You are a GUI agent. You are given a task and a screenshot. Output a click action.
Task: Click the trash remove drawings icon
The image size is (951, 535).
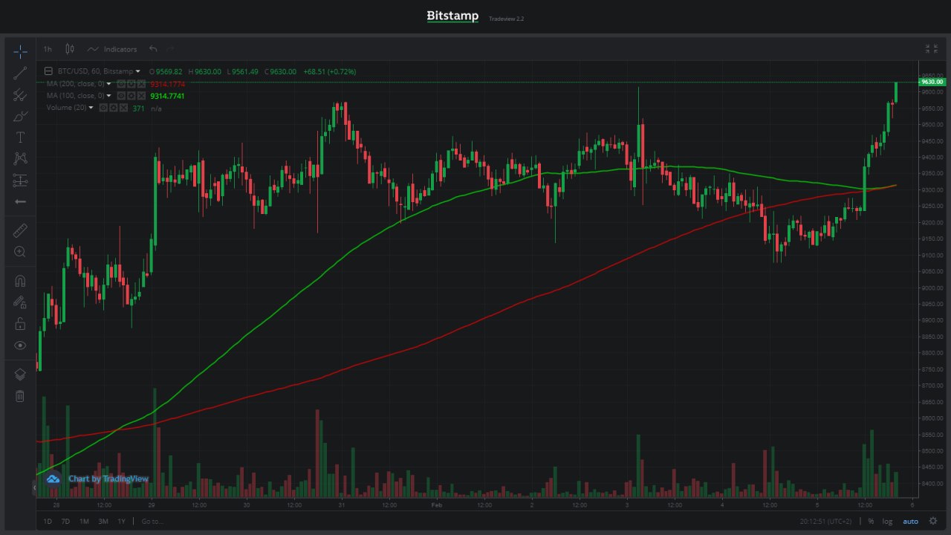[20, 396]
